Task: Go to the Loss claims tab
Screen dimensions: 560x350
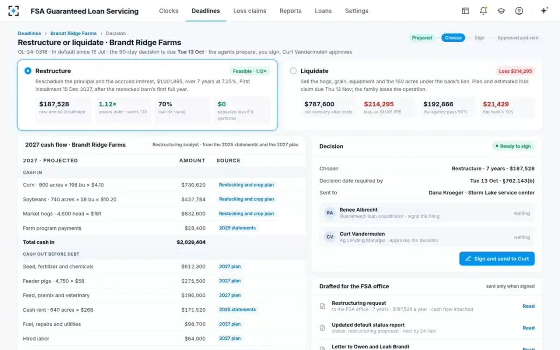Action: click(x=250, y=11)
